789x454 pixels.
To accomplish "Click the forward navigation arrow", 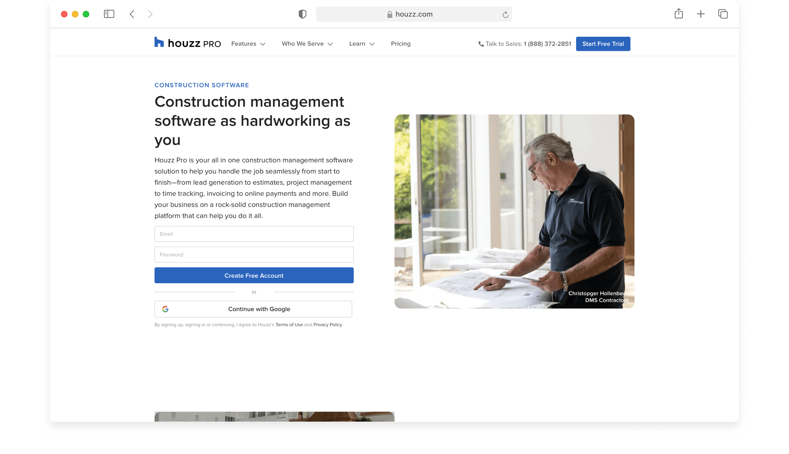I will pos(150,14).
